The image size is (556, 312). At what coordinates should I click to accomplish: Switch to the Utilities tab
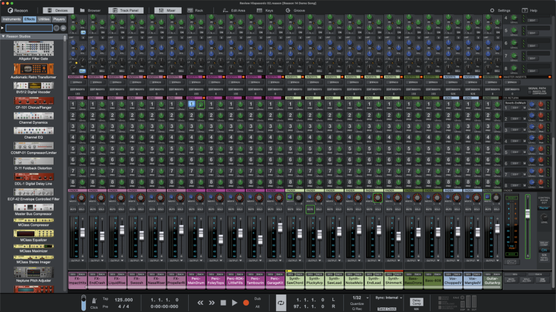coord(44,19)
